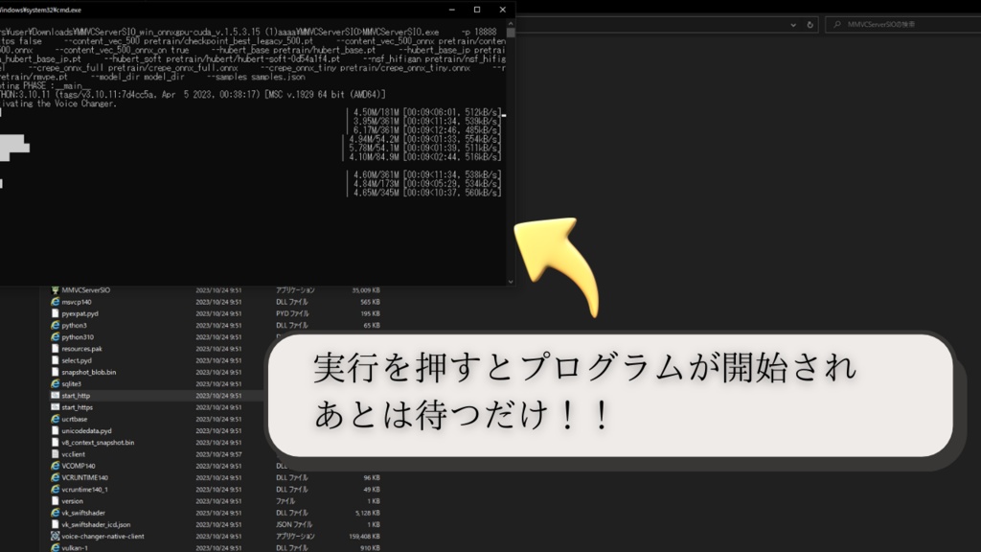Screen dimensions: 981x552
Task: Select the python310 DLL icon
Action: [x=55, y=337]
